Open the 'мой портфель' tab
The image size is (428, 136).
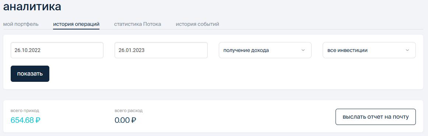21,24
